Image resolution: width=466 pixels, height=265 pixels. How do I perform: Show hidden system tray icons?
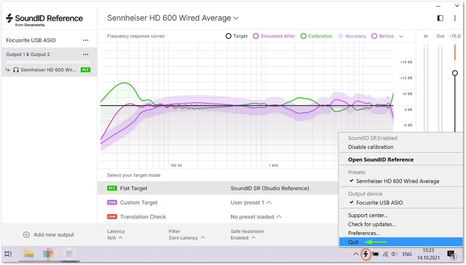(x=356, y=254)
